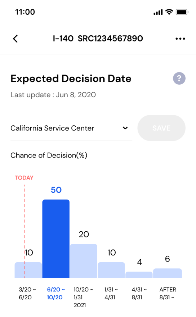
Task: Tap the TODAY marker label
Action: tap(24, 178)
